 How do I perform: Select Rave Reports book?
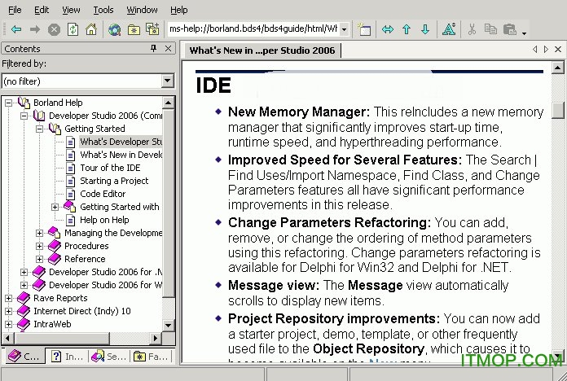click(x=60, y=298)
